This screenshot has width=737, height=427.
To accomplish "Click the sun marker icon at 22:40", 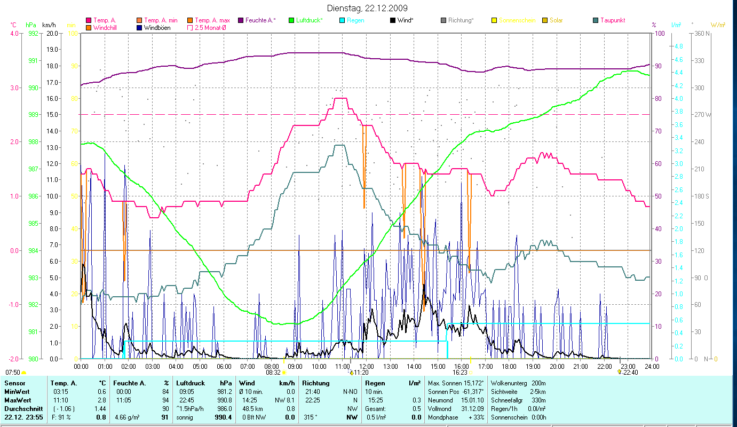I will point(619,371).
